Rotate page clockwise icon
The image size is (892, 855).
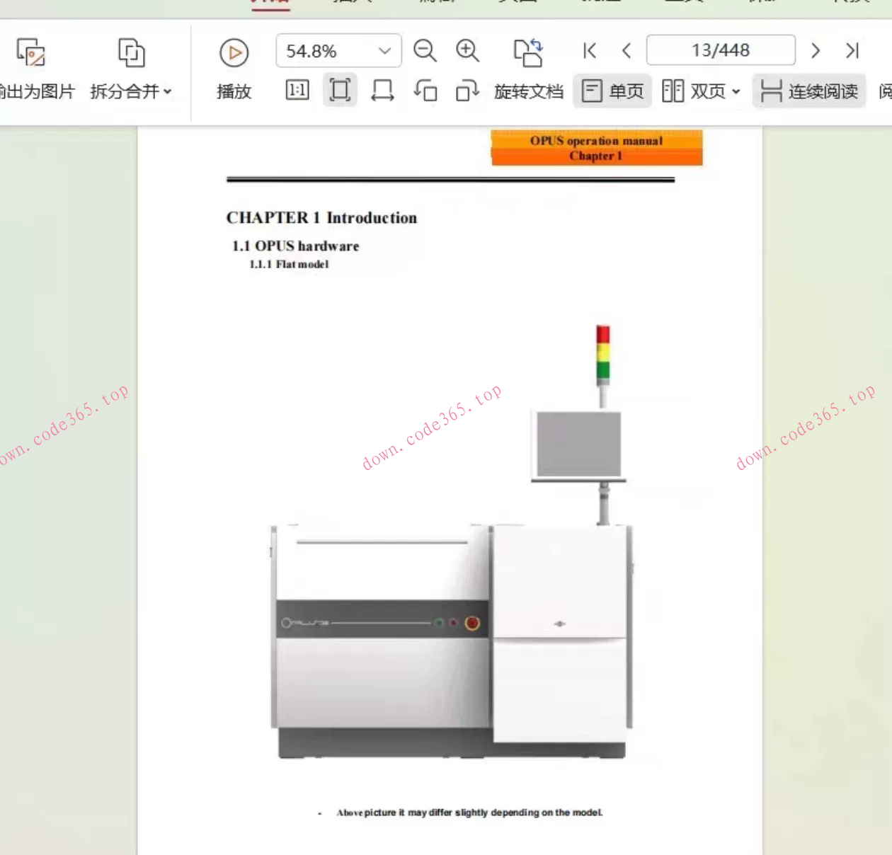(x=467, y=91)
